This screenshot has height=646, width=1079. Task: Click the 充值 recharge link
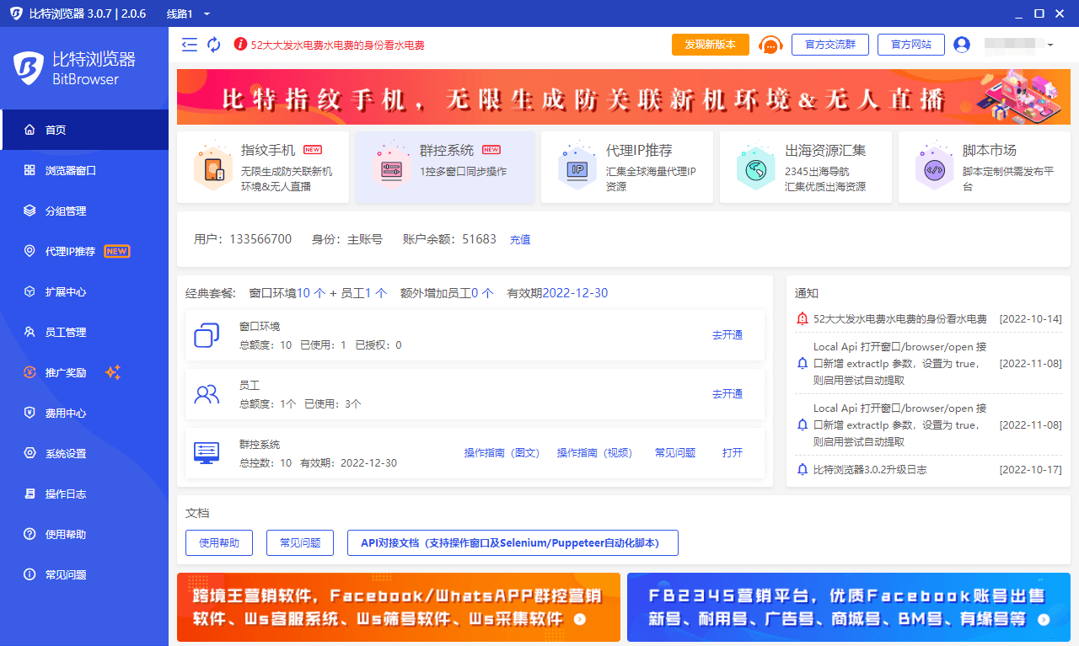[x=520, y=240]
